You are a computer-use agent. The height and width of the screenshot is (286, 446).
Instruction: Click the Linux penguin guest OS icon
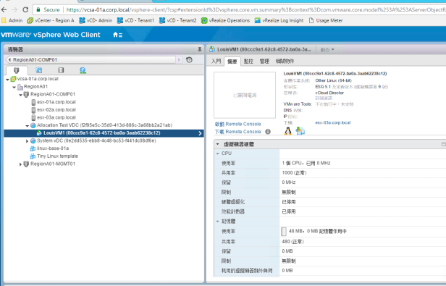(288, 131)
